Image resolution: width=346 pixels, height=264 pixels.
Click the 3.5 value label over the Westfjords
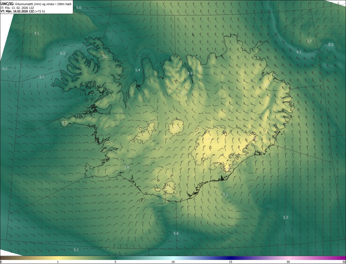(105, 57)
